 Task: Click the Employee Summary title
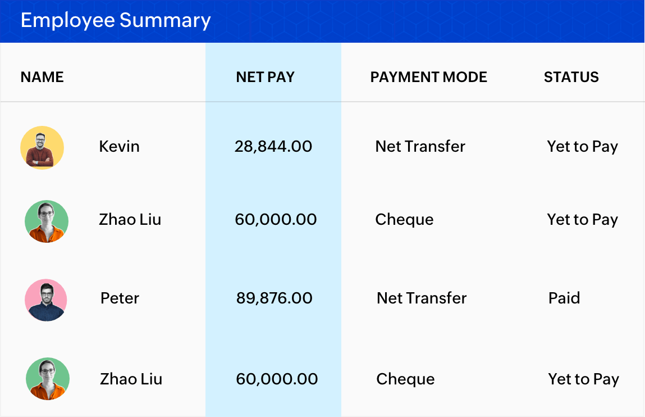(116, 20)
